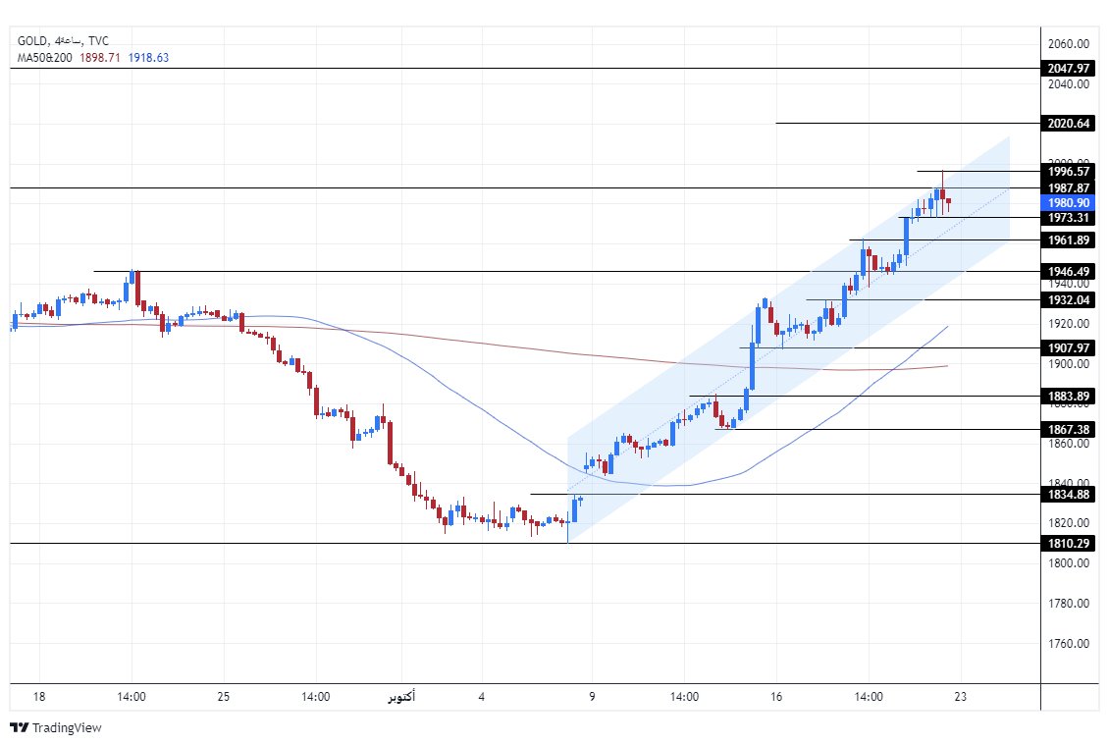Image resolution: width=1109 pixels, height=745 pixels.
Task: Select the 1961.89 price level label
Action: 1068,240
